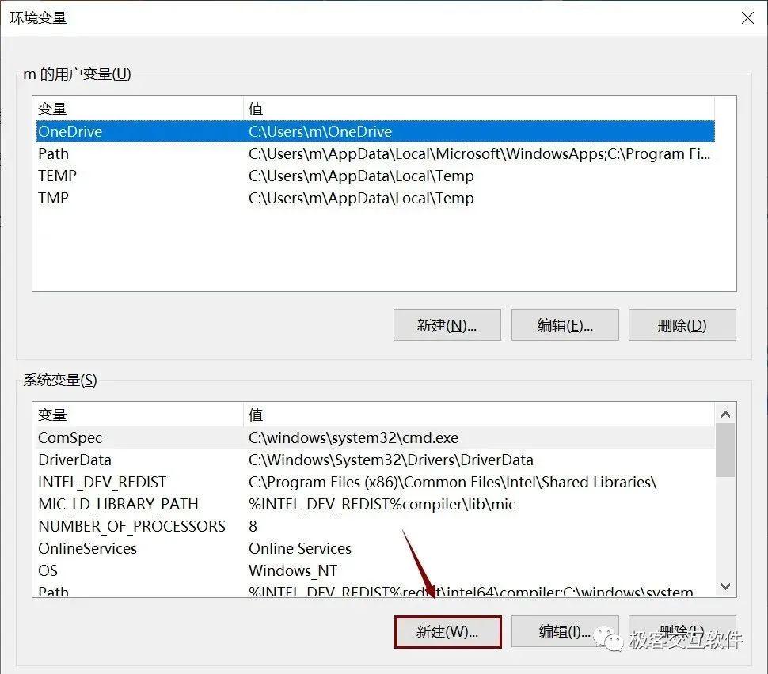Viewport: 768px width, 674px height.
Task: Close the 环境变量 dialog
Action: tap(747, 17)
